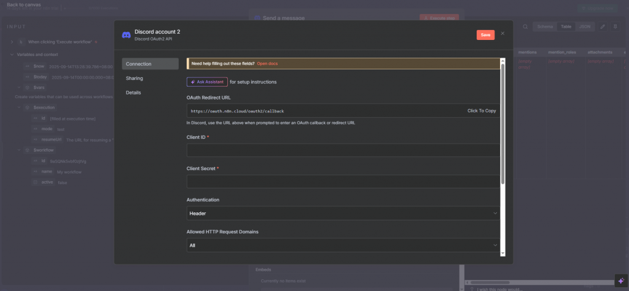Viewport: 629px width, 291px height.
Task: Click the scroll-up arrow of the dialog scrollbar
Action: pos(502,61)
